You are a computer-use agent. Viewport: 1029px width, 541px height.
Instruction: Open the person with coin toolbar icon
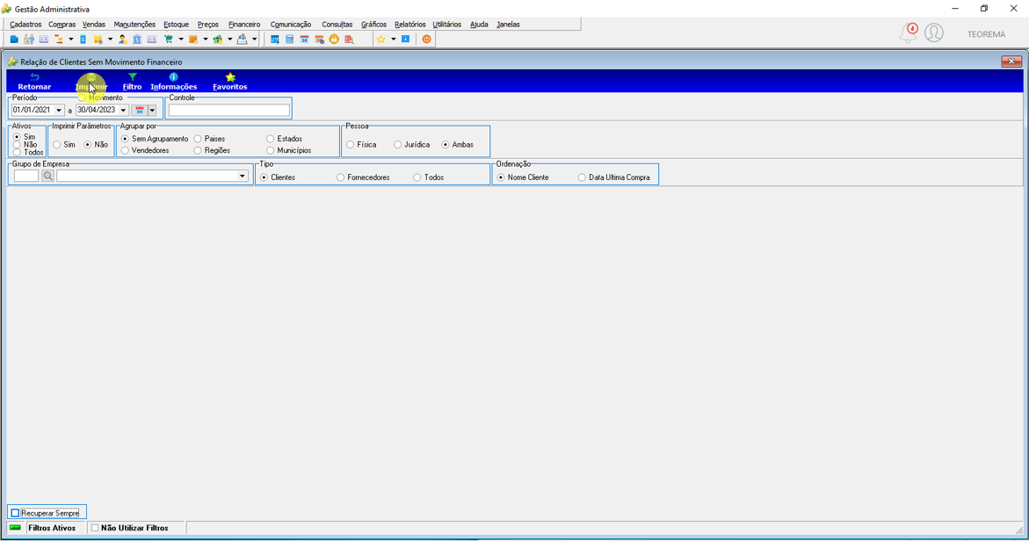click(x=123, y=40)
